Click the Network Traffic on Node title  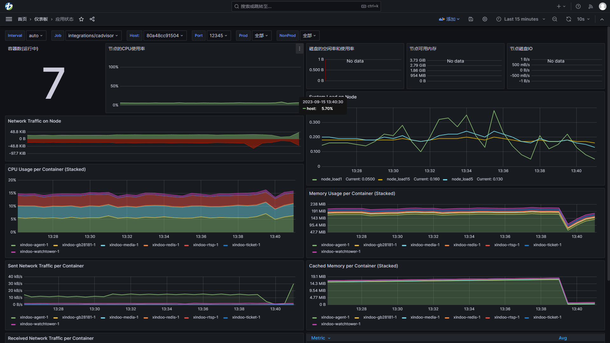pyautogui.click(x=34, y=121)
